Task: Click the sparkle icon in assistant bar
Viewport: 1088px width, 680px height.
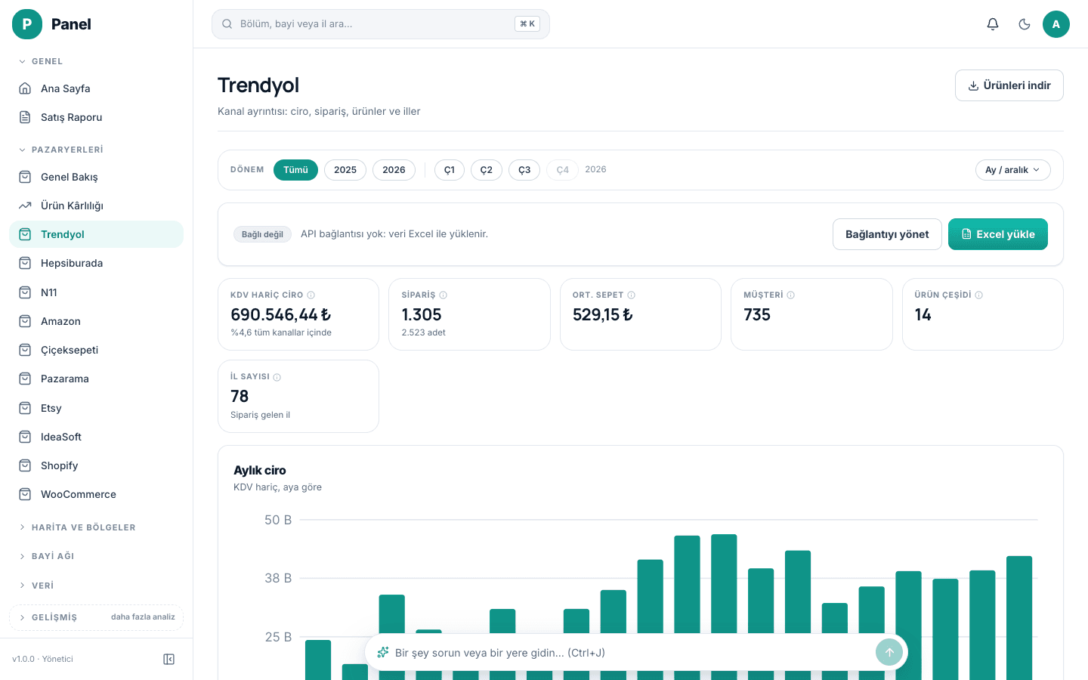Action: 383,653
